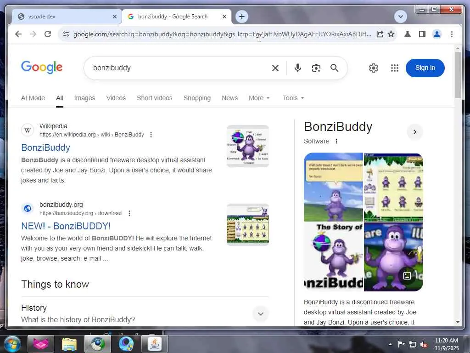Open The Story of BonziBuddy image
Viewport: 470px width, 353px height.
(333, 256)
